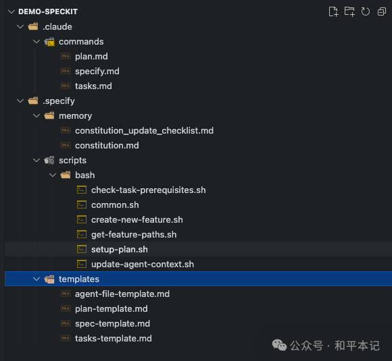
Task: Open create-new-feature.sh script
Action: [x=137, y=220]
